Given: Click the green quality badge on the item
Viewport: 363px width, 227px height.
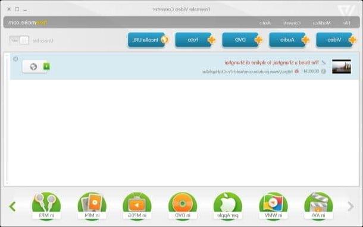Looking at the screenshot, I should click(46, 67).
